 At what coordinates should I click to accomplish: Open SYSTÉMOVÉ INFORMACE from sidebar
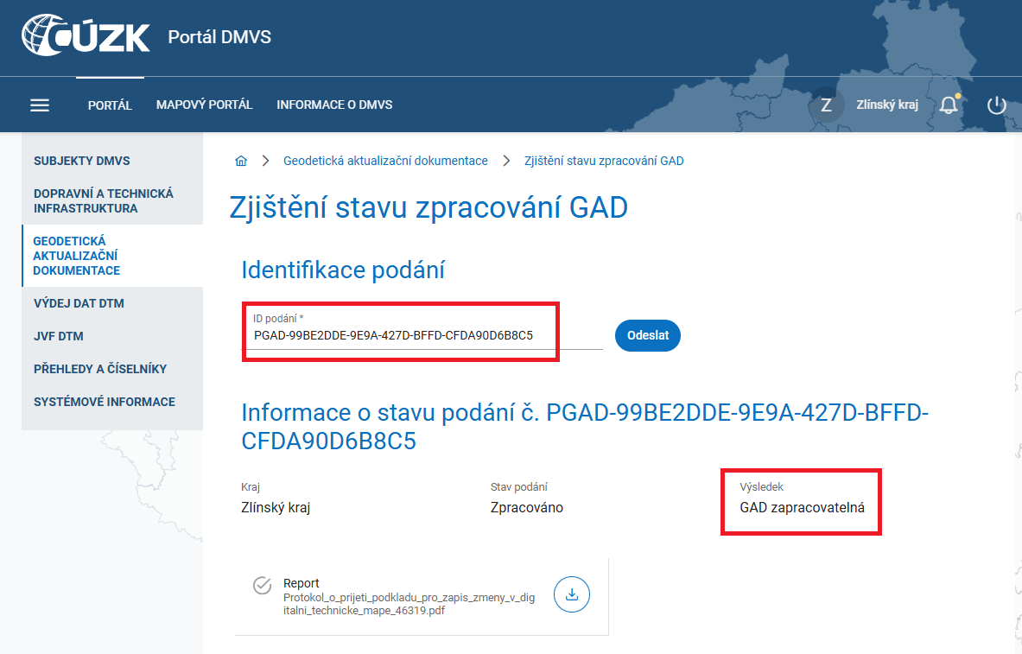(104, 402)
